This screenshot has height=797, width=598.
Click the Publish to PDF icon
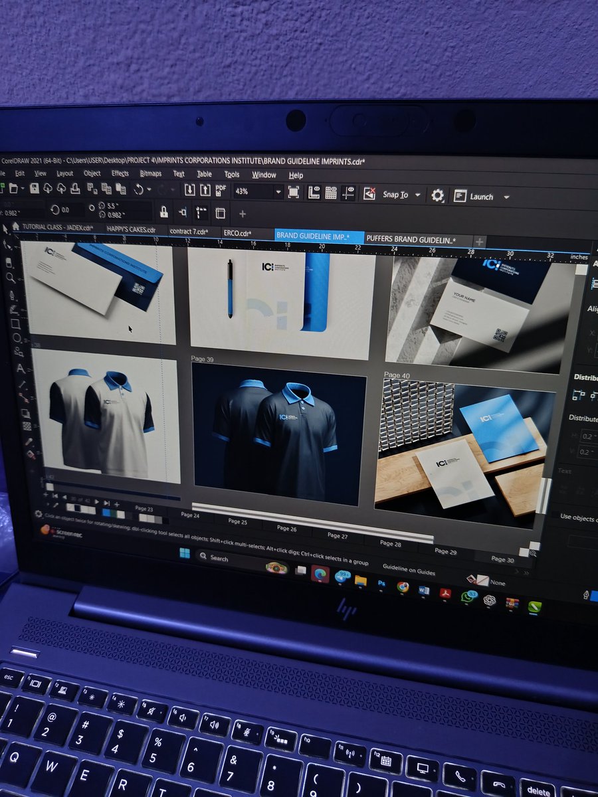tap(221, 190)
